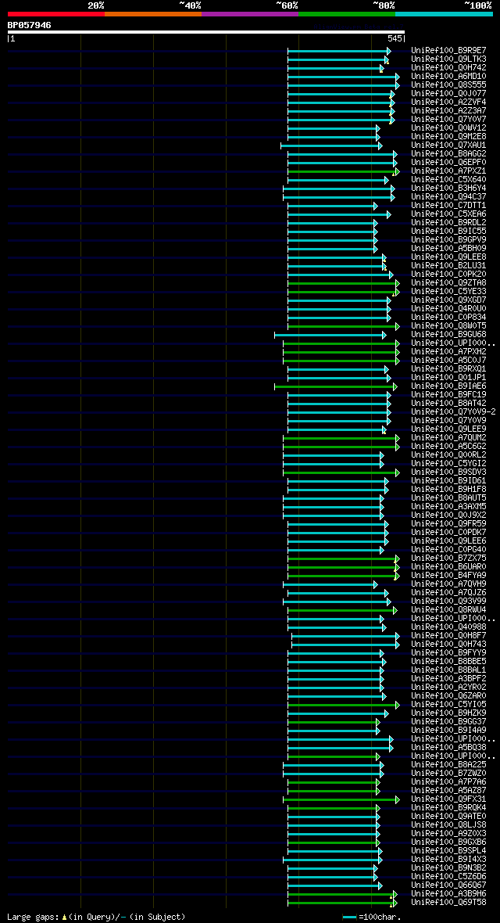
Task: Select the label UniRef100_Q9ZTA8
Action: coord(448,282)
